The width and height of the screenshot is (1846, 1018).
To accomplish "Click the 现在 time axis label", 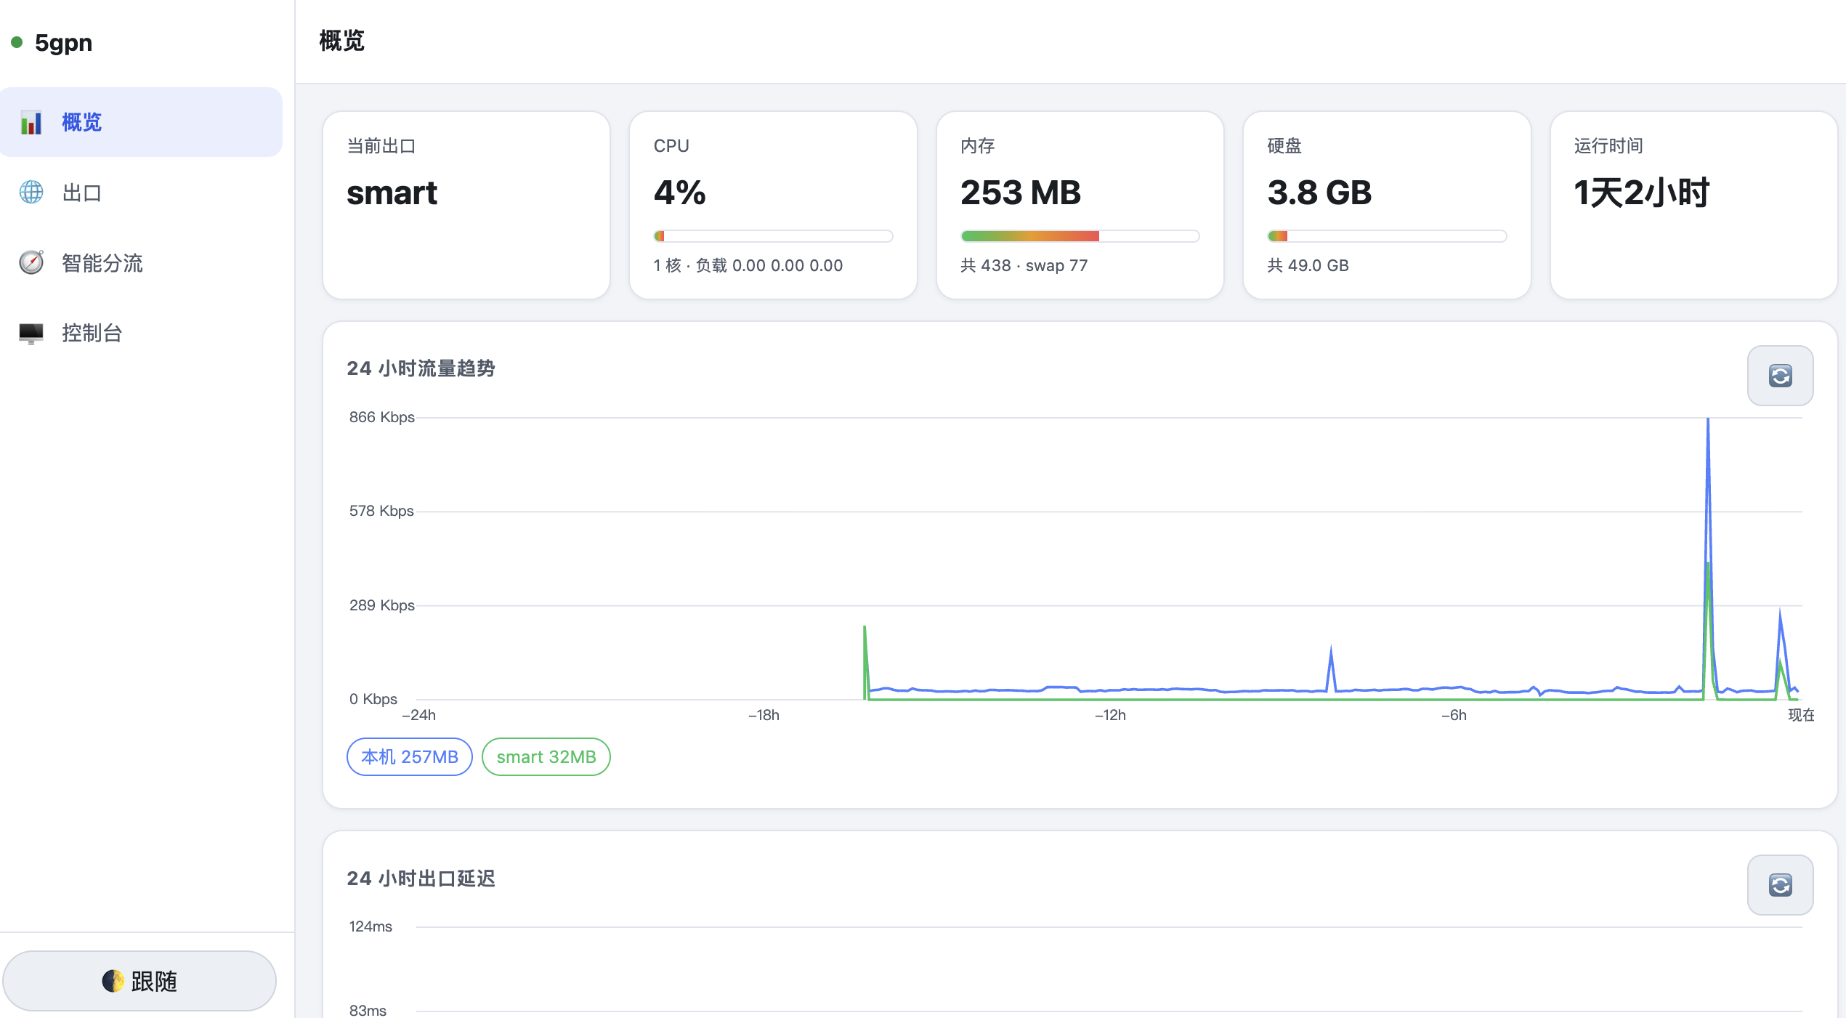I will click(1801, 715).
